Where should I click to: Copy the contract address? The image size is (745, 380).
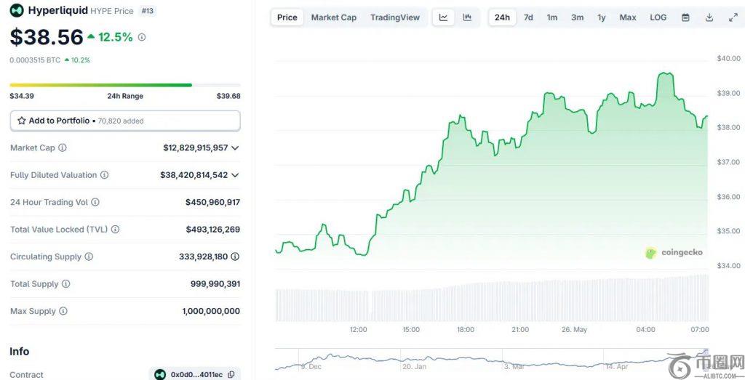pyautogui.click(x=231, y=375)
